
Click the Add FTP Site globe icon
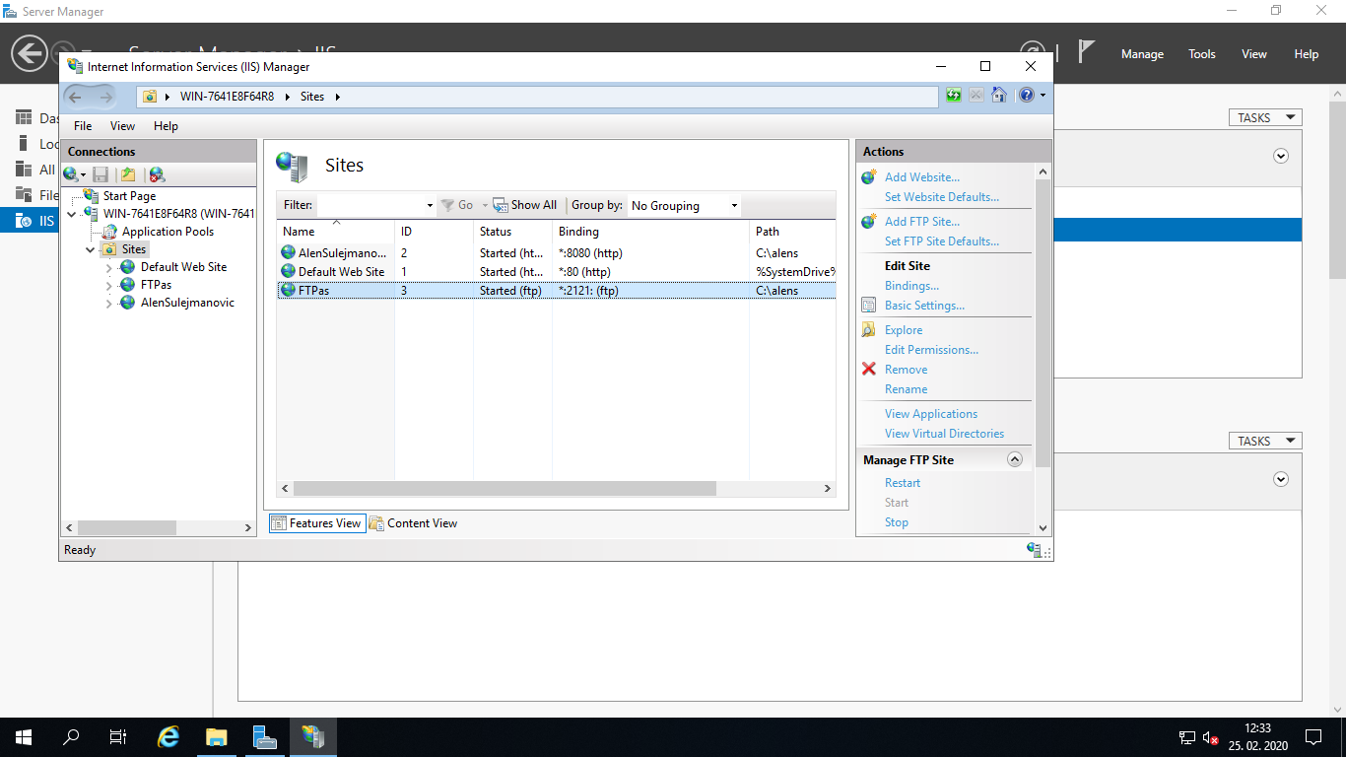tap(868, 222)
